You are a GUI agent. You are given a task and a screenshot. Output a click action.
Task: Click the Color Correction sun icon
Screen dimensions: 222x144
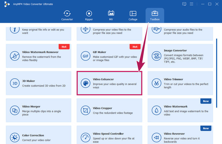(15, 137)
